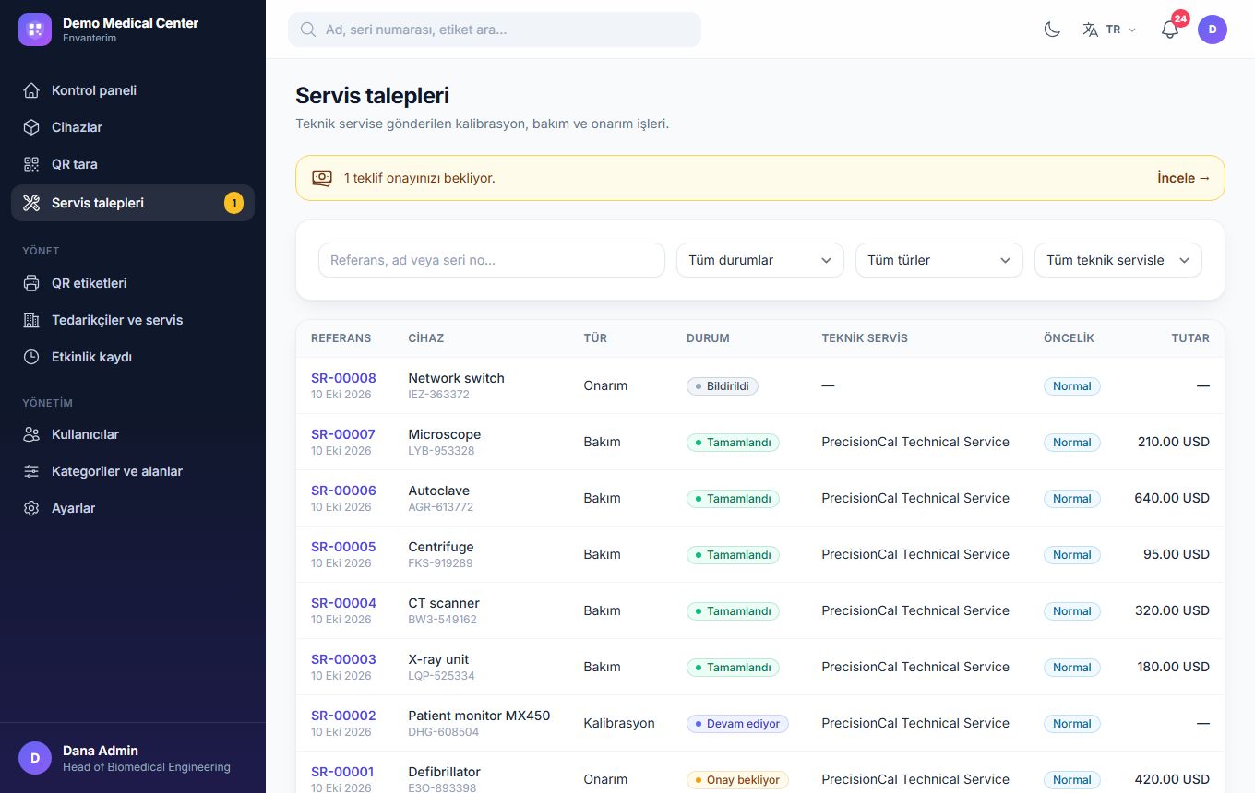Click the İncele link in the banner
The height and width of the screenshot is (793, 1255).
pos(1183,178)
